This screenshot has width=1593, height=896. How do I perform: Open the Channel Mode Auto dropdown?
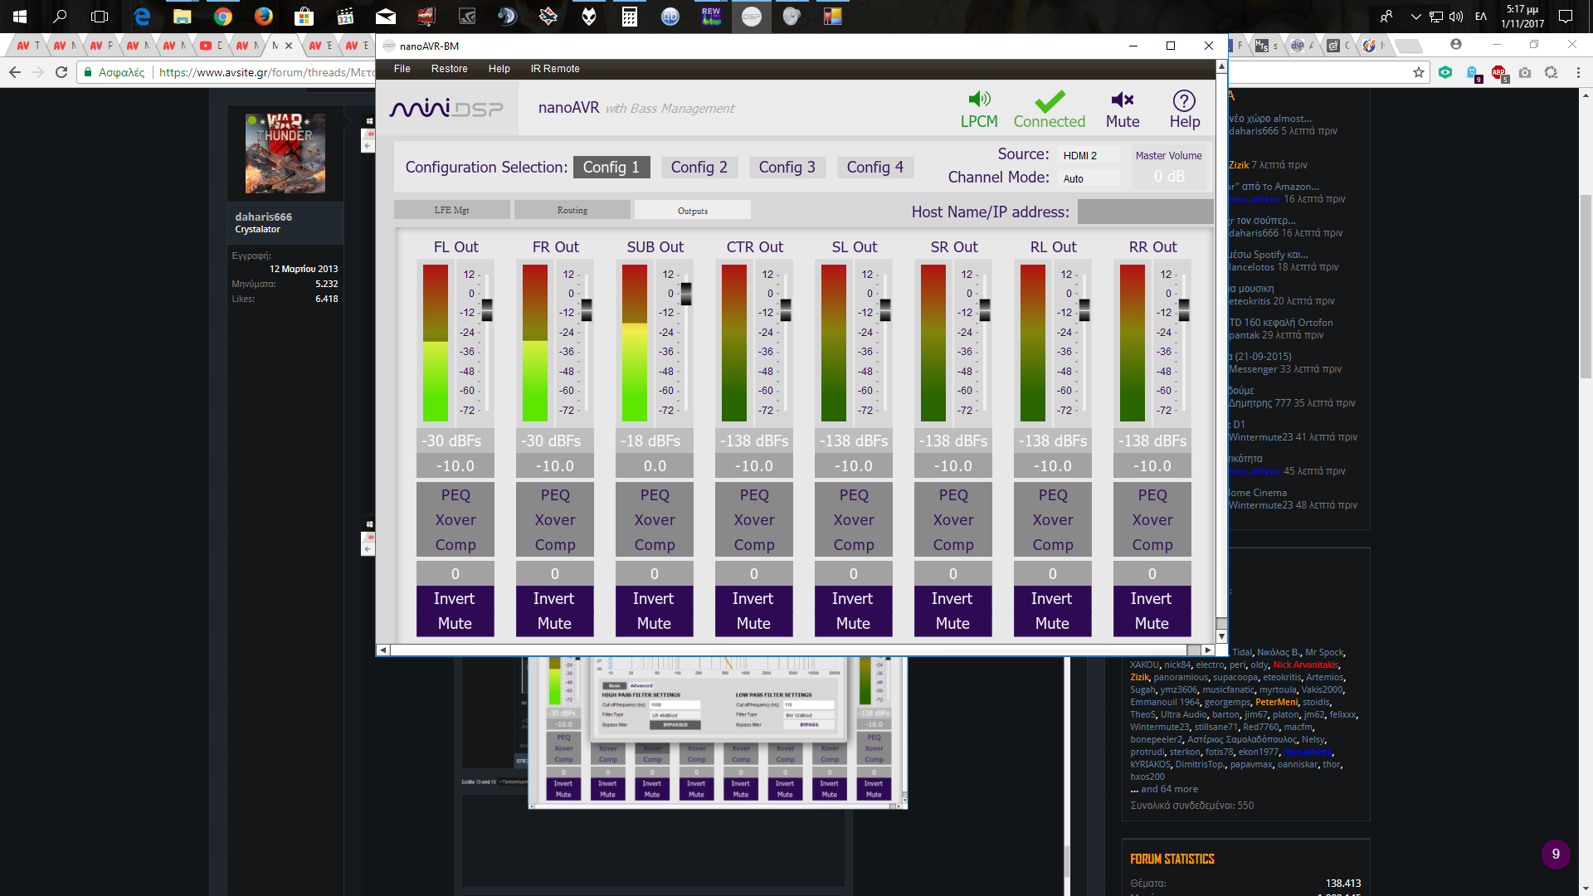pos(1089,178)
